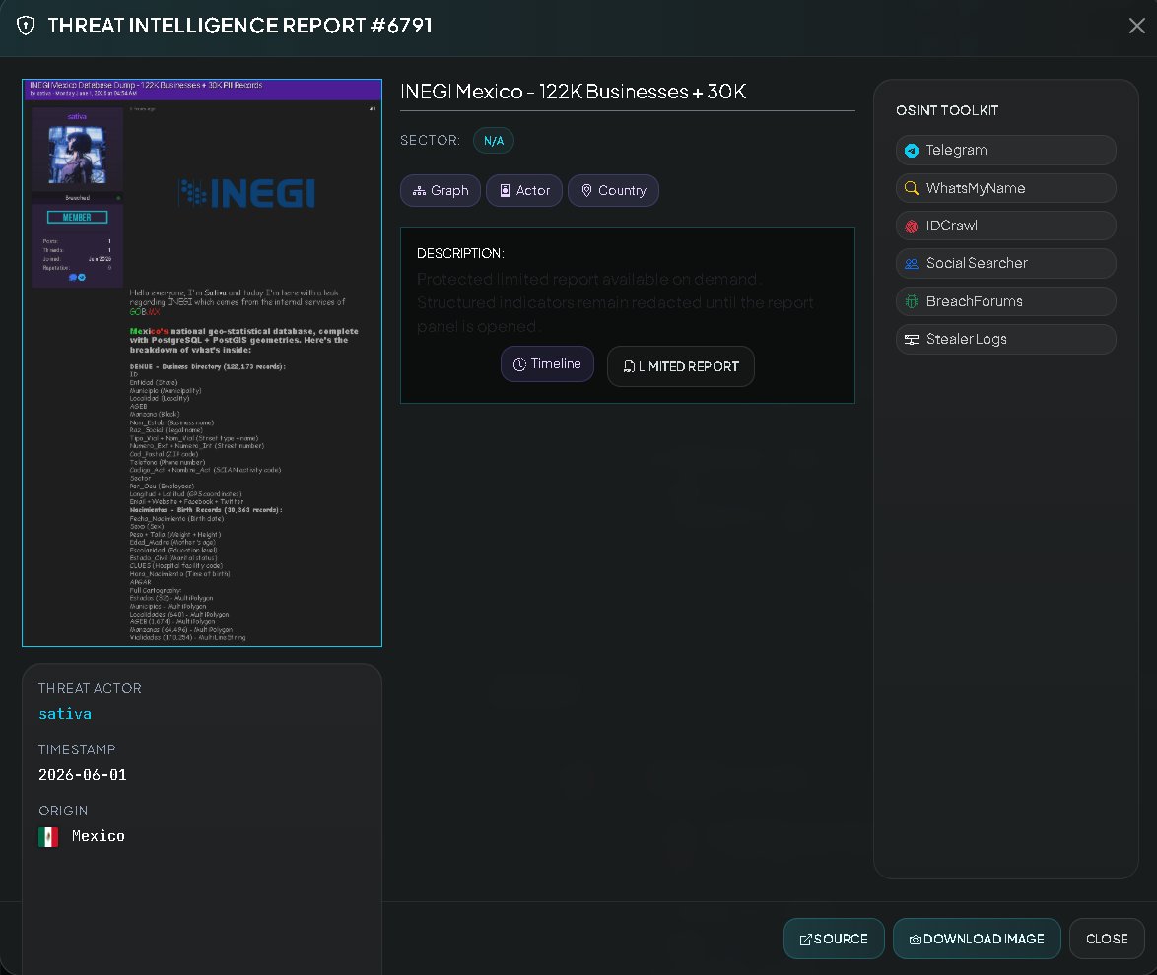
Task: Click the Country map pin icon
Action: coord(586,190)
